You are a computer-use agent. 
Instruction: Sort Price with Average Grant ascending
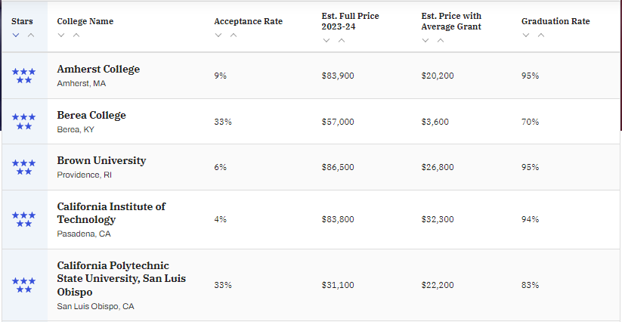point(441,40)
